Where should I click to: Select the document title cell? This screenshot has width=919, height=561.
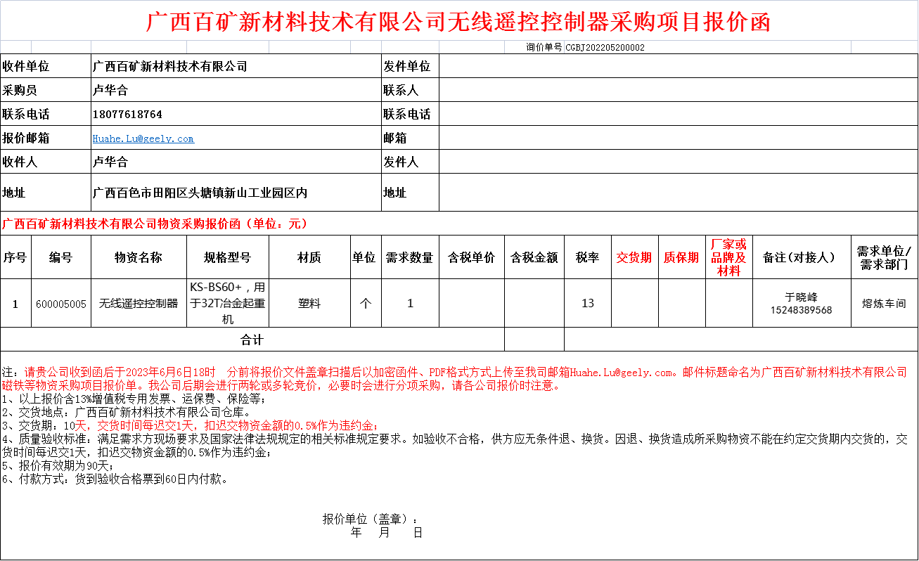[x=458, y=21]
